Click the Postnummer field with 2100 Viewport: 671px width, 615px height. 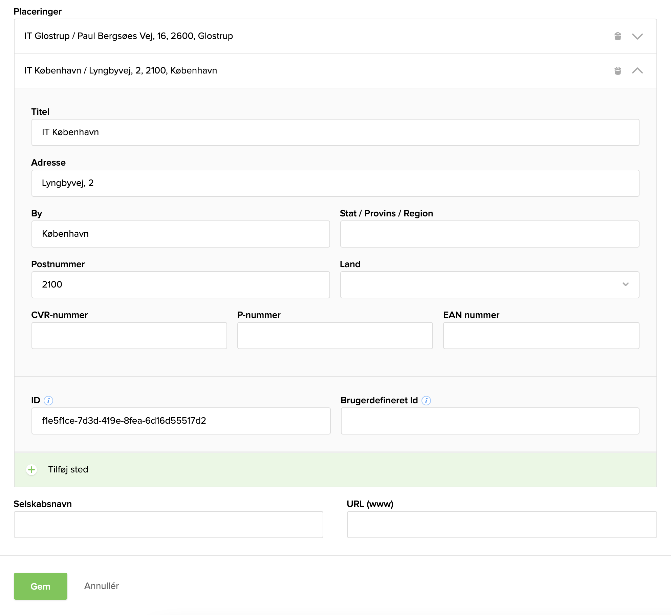pos(180,285)
